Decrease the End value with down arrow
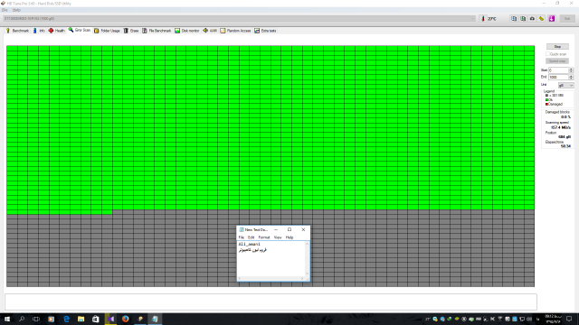 tap(571, 79)
